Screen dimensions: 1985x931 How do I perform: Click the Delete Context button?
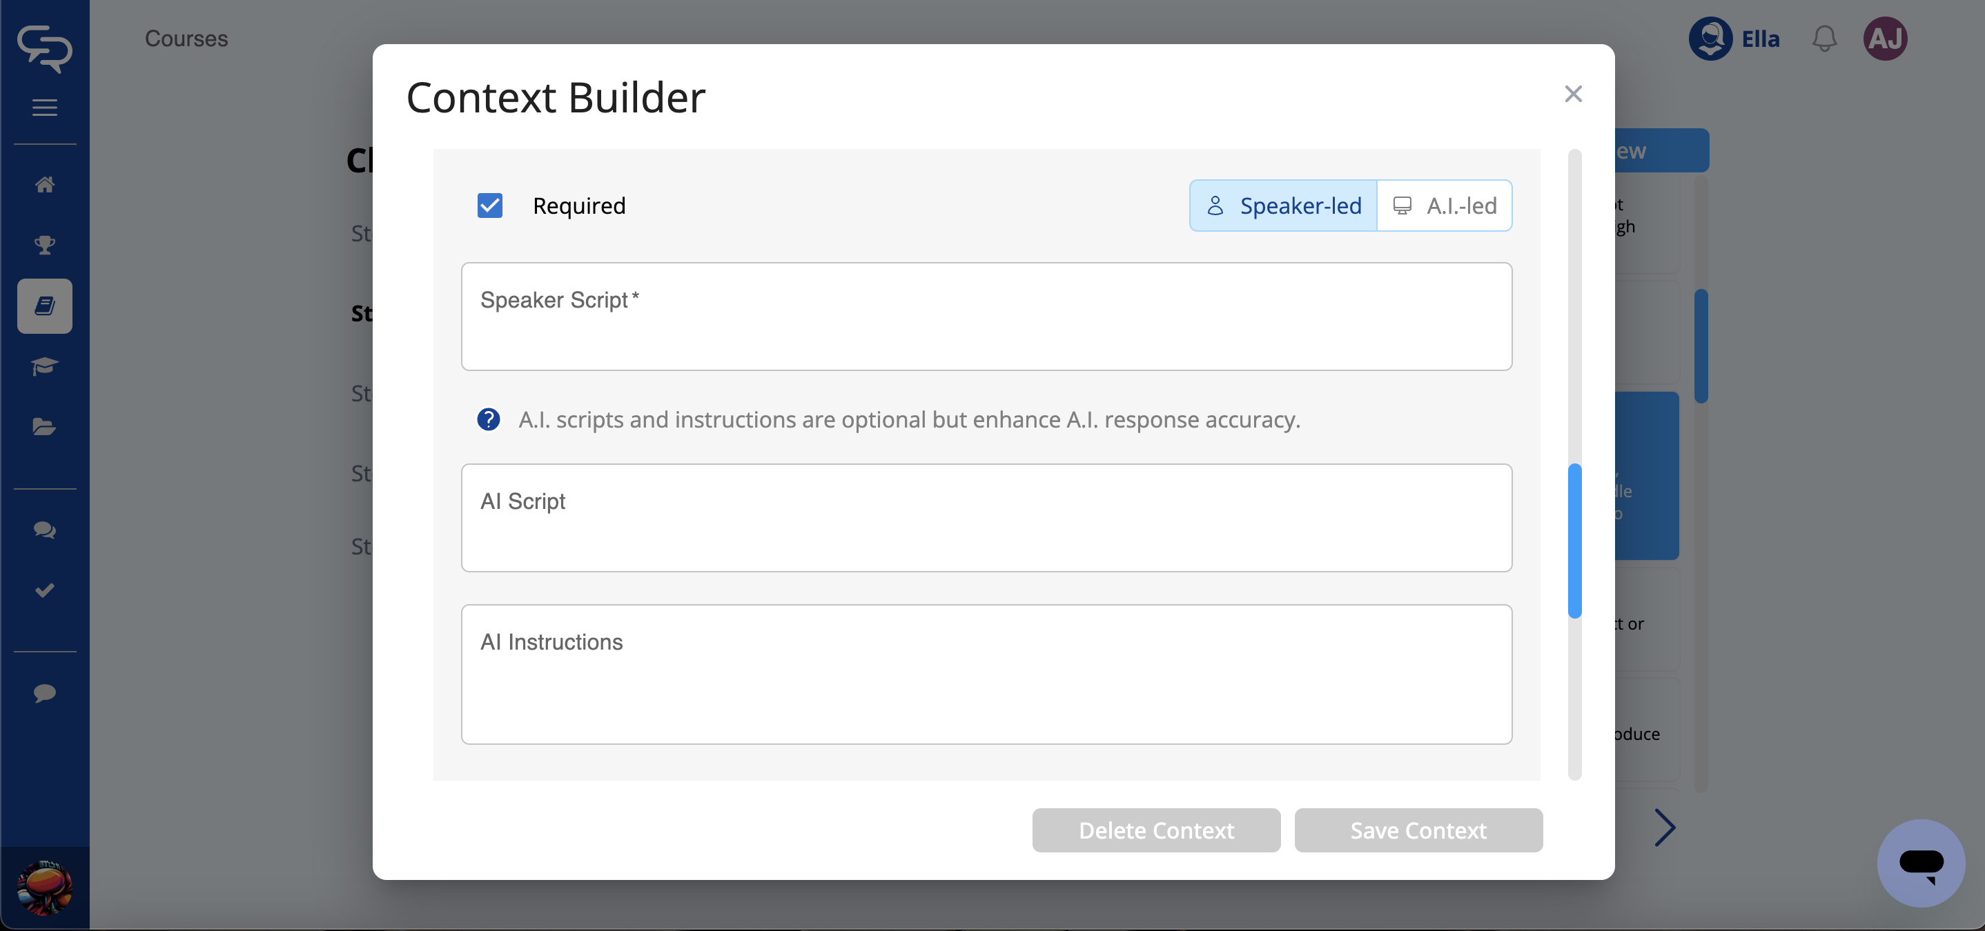point(1156,830)
